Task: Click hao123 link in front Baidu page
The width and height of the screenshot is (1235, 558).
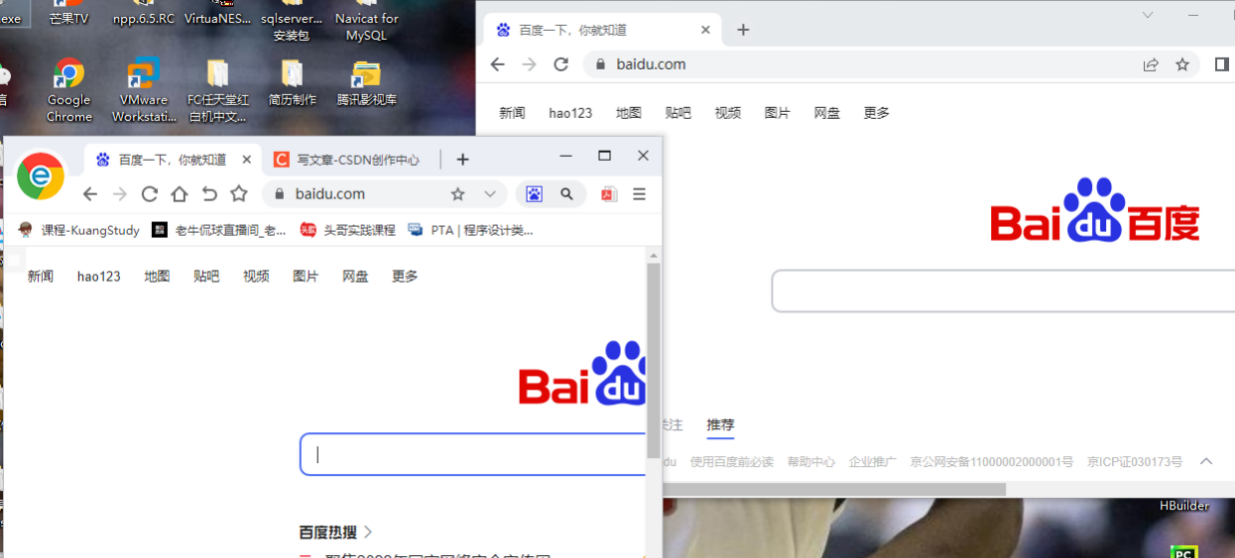Action: tap(99, 277)
